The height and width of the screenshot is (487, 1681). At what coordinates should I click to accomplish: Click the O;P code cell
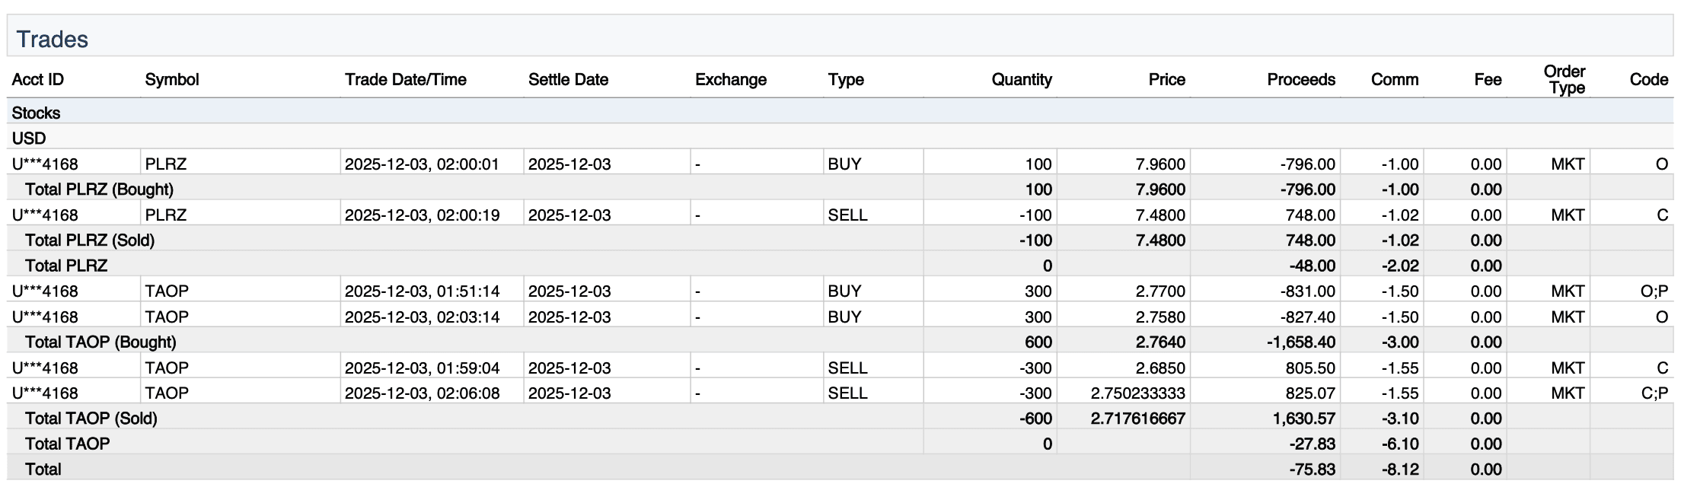coord(1654,291)
